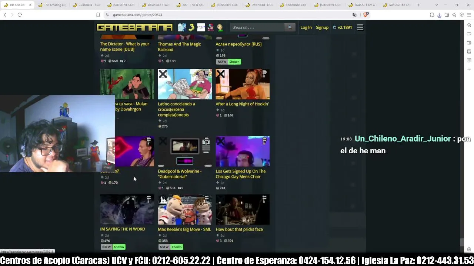Open the Mulan thumbnail image
The width and height of the screenshot is (474, 266).
[x=127, y=84]
